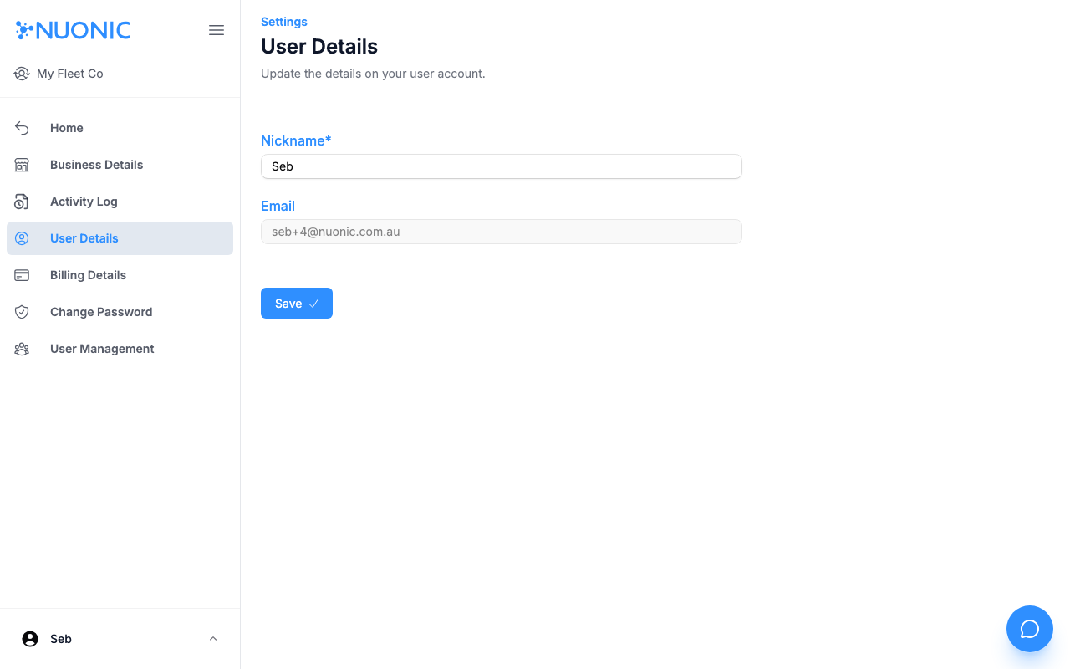Open the chat support bubble

pos(1030,629)
